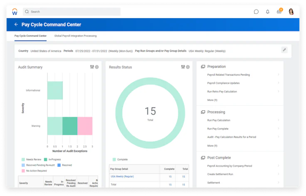306x196 pixels.
Task: Click the USA Weekly: Regular (Weekly) value
Action: pyautogui.click(x=207, y=51)
